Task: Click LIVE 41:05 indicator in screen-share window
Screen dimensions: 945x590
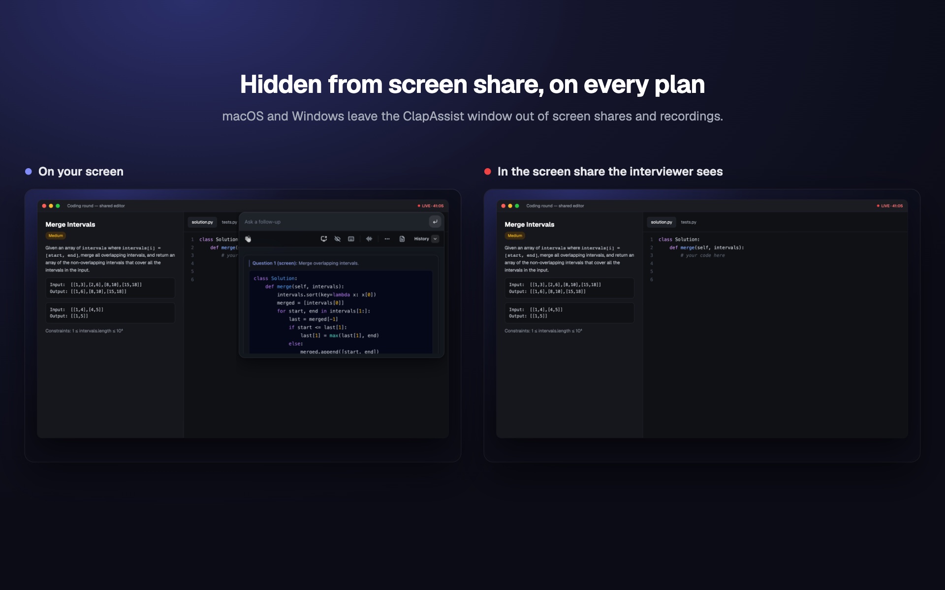Action: click(890, 206)
